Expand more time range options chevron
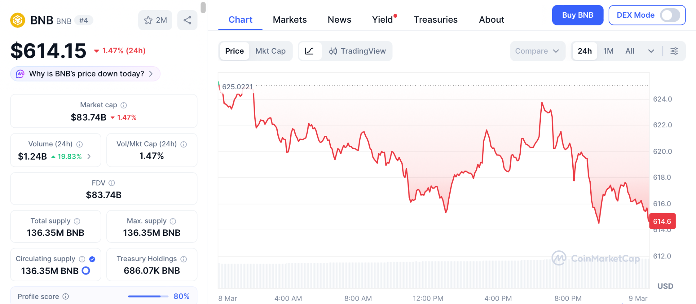 (x=651, y=51)
